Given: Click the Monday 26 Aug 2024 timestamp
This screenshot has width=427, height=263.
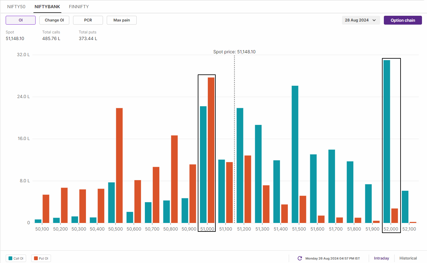Looking at the screenshot, I should 333,258.
